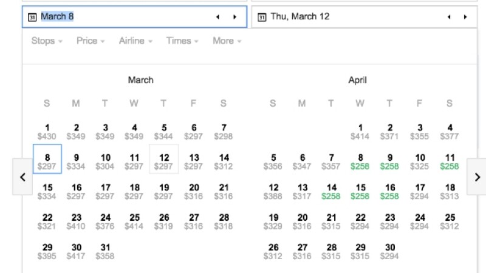
Task: Select April 12 priced $388
Action: pos(273,192)
